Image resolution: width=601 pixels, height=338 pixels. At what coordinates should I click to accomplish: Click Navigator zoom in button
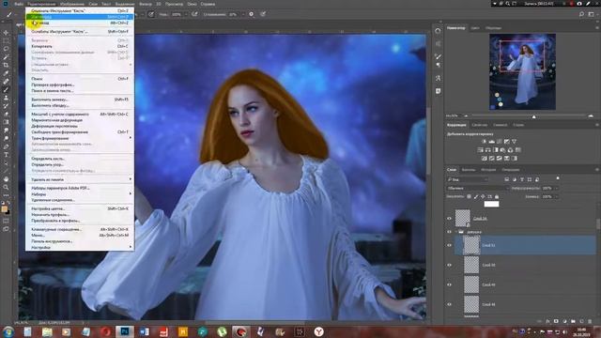point(591,115)
